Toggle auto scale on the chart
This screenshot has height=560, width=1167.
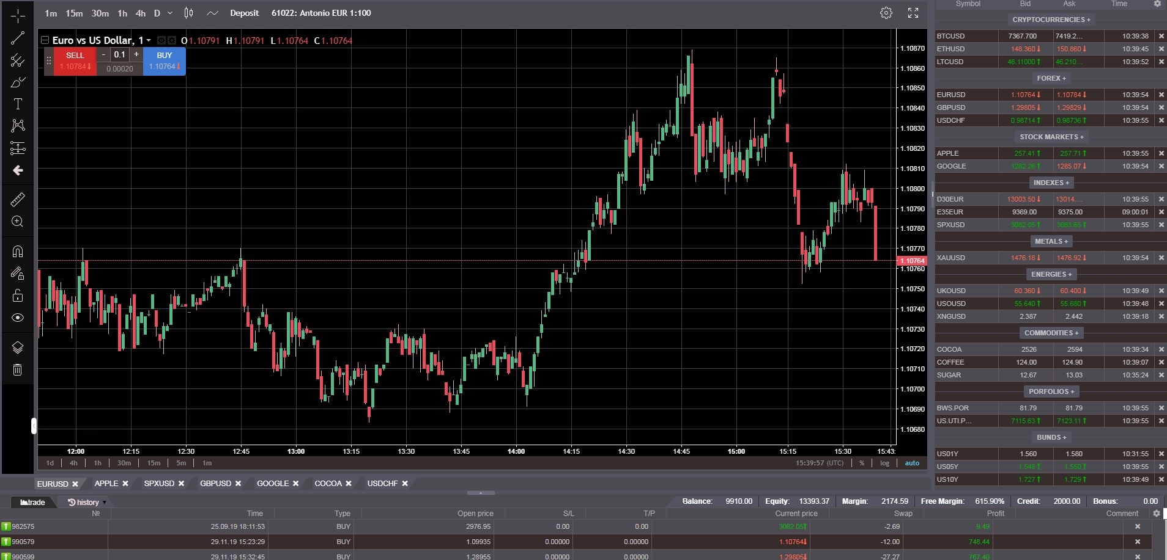pyautogui.click(x=912, y=463)
